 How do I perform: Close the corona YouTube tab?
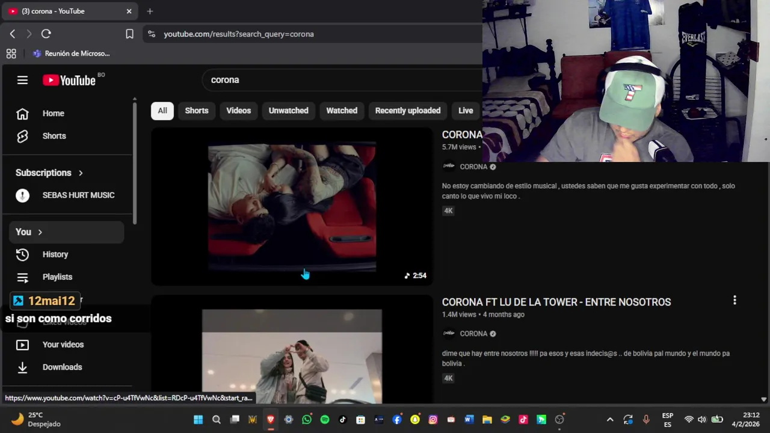(129, 11)
